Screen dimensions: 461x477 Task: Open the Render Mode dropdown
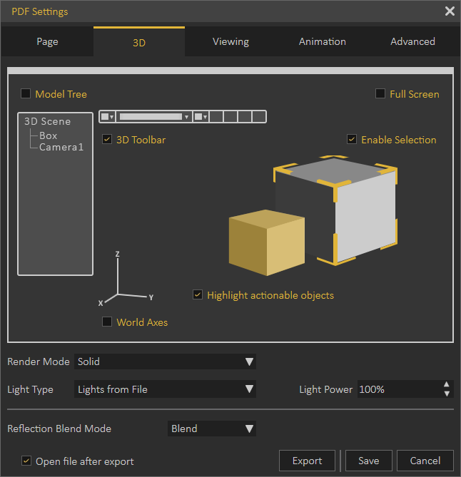click(165, 361)
